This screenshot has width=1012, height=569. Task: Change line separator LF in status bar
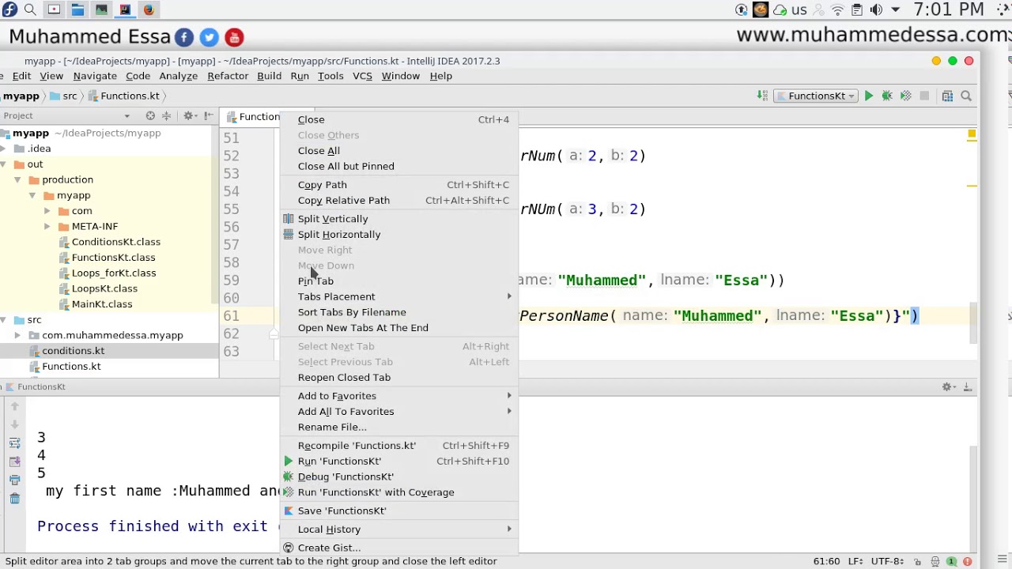855,561
